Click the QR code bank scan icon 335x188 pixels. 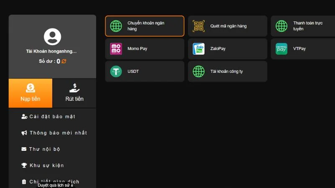[198, 26]
